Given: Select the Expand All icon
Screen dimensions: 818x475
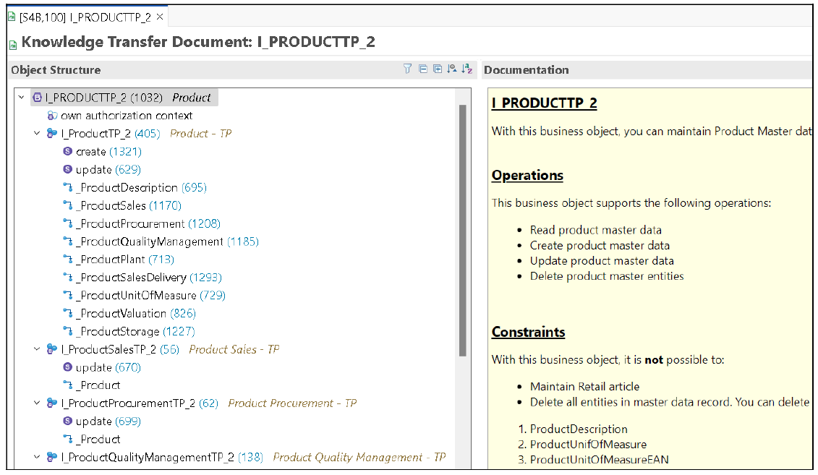Looking at the screenshot, I should tap(437, 68).
